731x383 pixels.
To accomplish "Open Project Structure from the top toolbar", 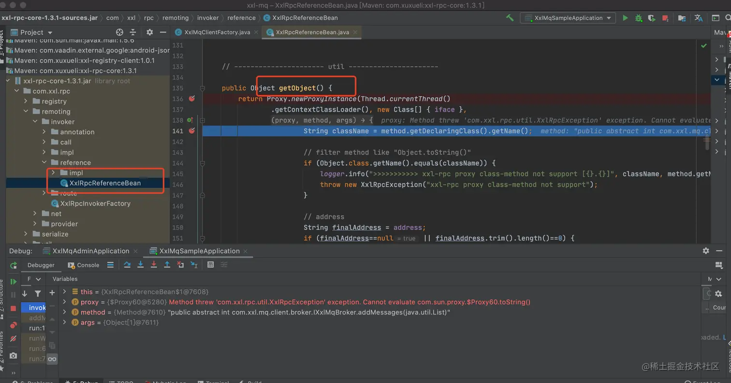I will coord(682,18).
